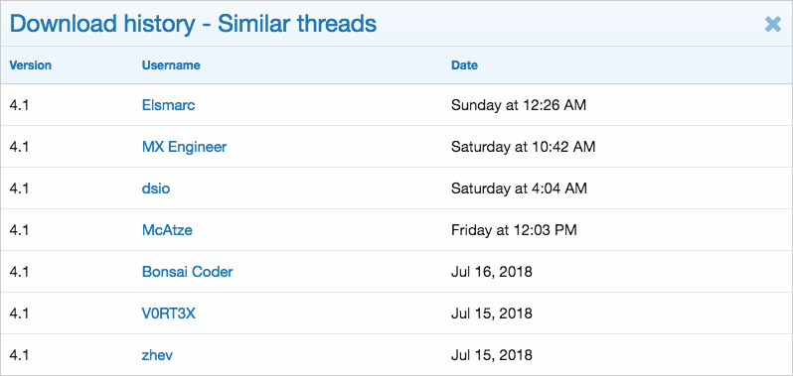Open zhev's user profile

click(x=157, y=355)
